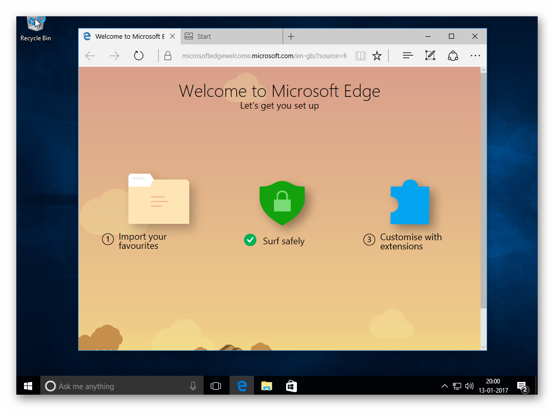
Task: Click the green checkmark beside Surf safely
Action: click(250, 240)
